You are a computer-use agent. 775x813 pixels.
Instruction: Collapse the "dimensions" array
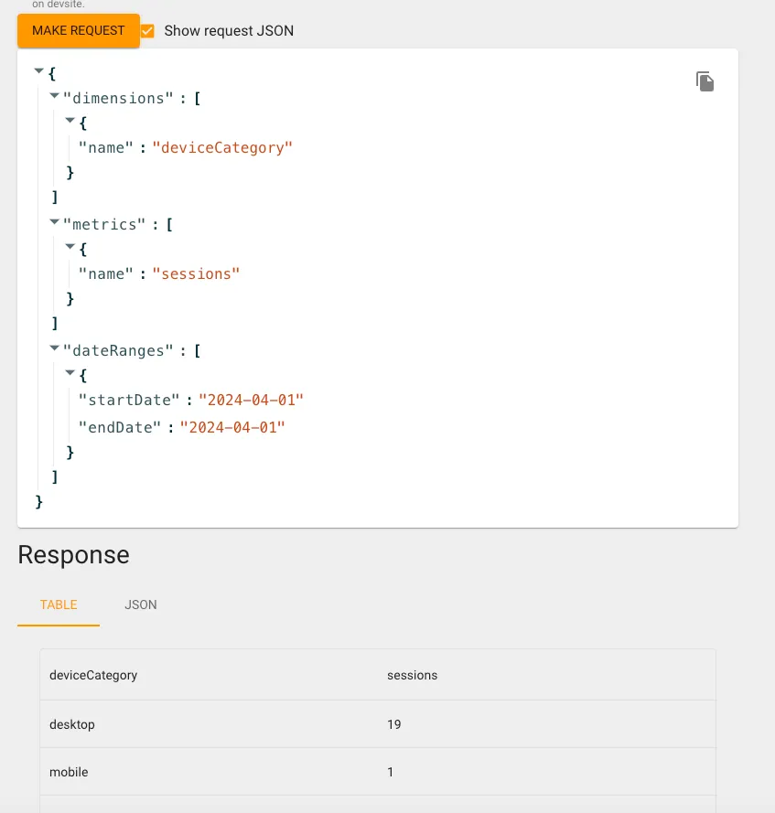click(54, 95)
